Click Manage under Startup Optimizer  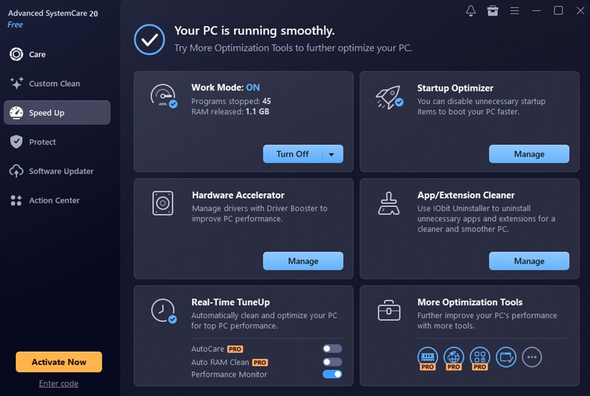point(529,154)
